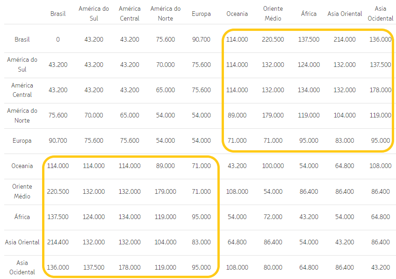
Task: Select the Oriente Médio column header
Action: tap(273, 14)
